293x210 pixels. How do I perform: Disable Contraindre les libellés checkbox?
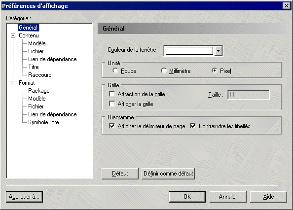pyautogui.click(x=193, y=126)
